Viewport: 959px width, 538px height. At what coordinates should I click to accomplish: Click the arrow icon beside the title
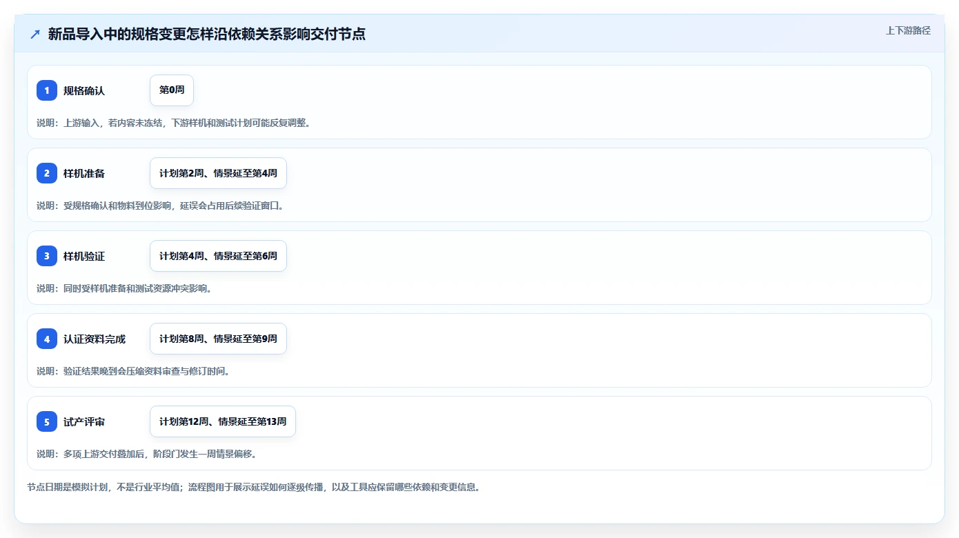[x=35, y=34]
